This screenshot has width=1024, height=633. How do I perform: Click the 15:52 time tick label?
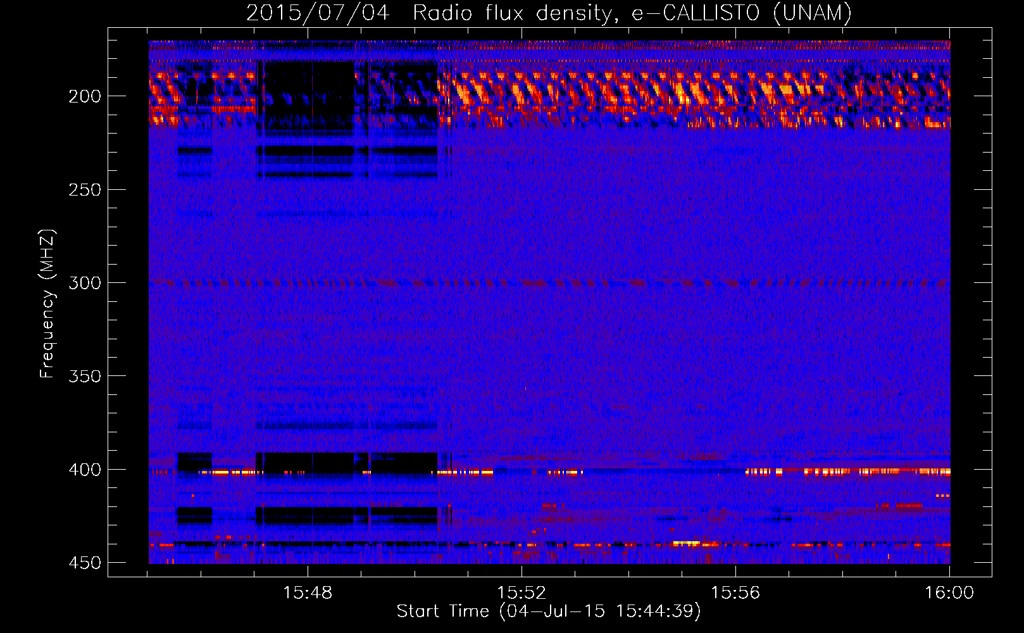[x=521, y=592]
